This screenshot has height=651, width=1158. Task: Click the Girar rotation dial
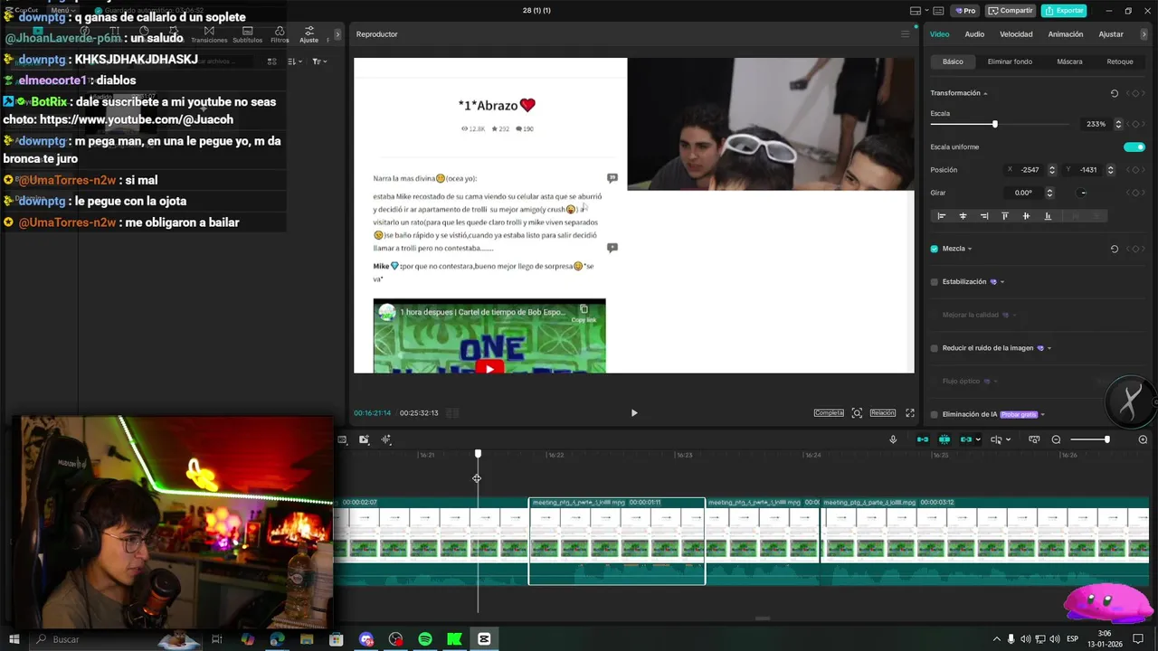1083,193
